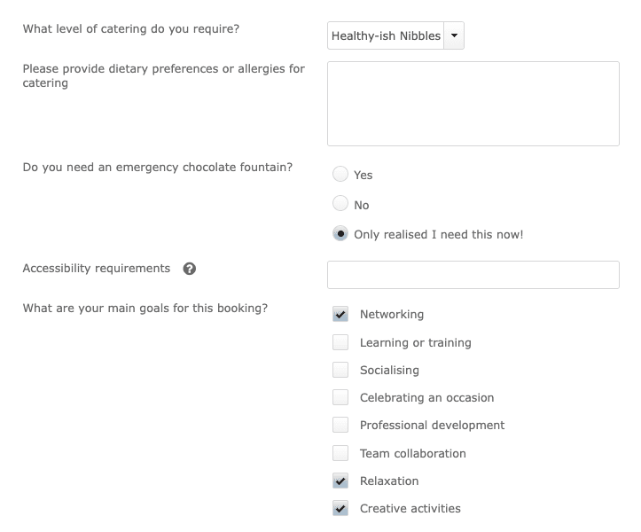Select Yes for emergency chocolate fountain
The width and height of the screenshot is (641, 532).
point(340,175)
